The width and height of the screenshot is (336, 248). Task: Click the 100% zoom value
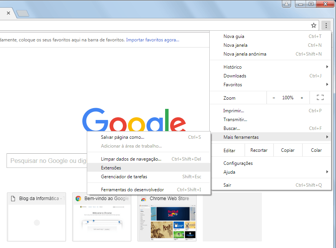click(288, 98)
